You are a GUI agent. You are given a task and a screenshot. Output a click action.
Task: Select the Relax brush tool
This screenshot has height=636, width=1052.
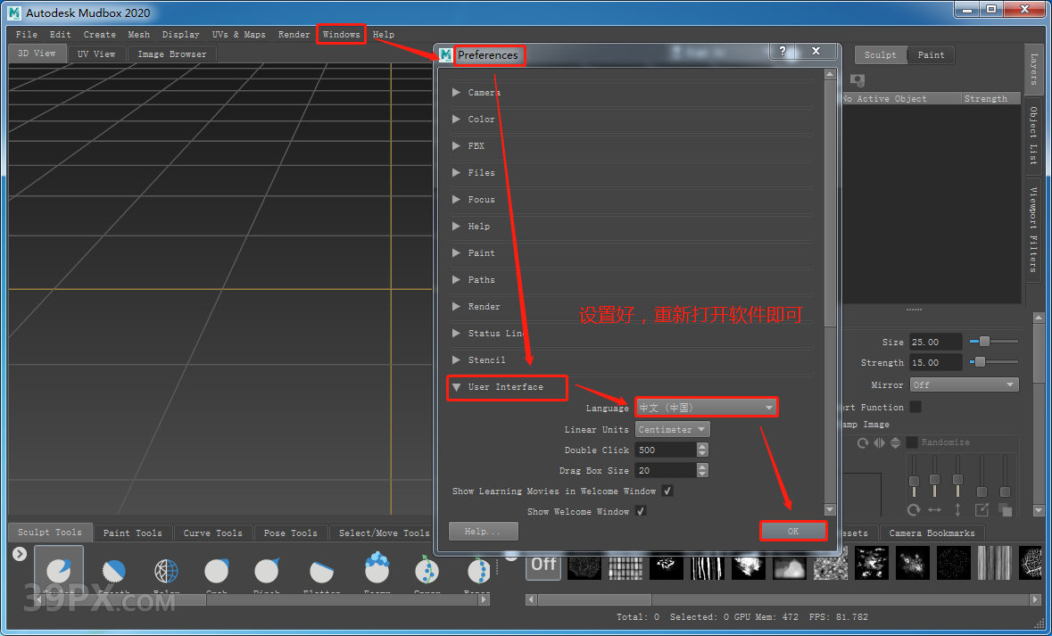pos(166,571)
